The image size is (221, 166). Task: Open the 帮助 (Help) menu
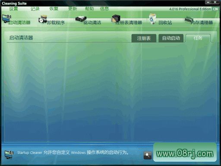89,9
